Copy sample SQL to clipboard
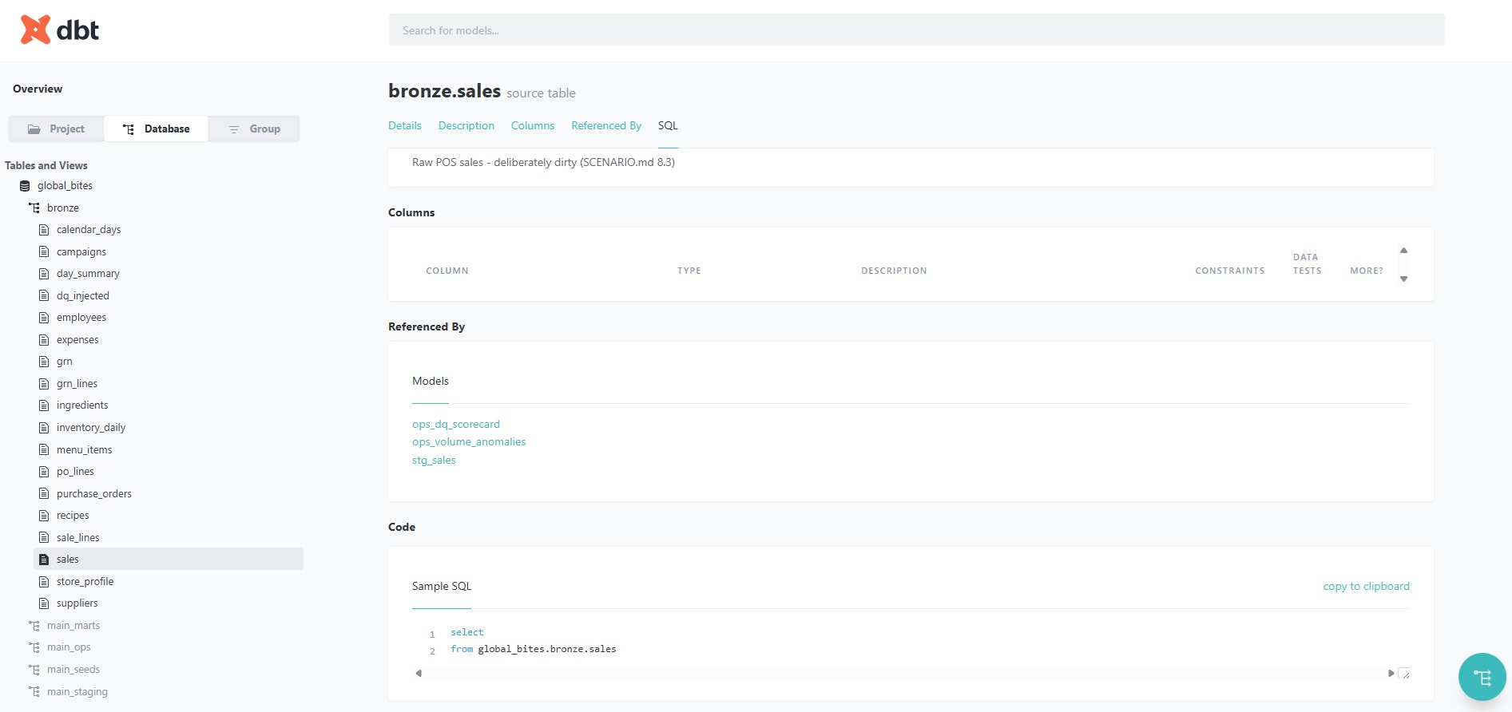 click(x=1366, y=587)
